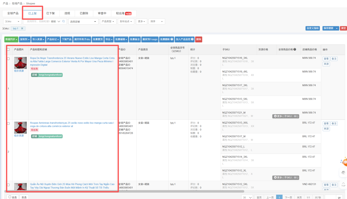
Task: Open the 产品标记 dropdown button
Action: pyautogui.click(x=53, y=39)
